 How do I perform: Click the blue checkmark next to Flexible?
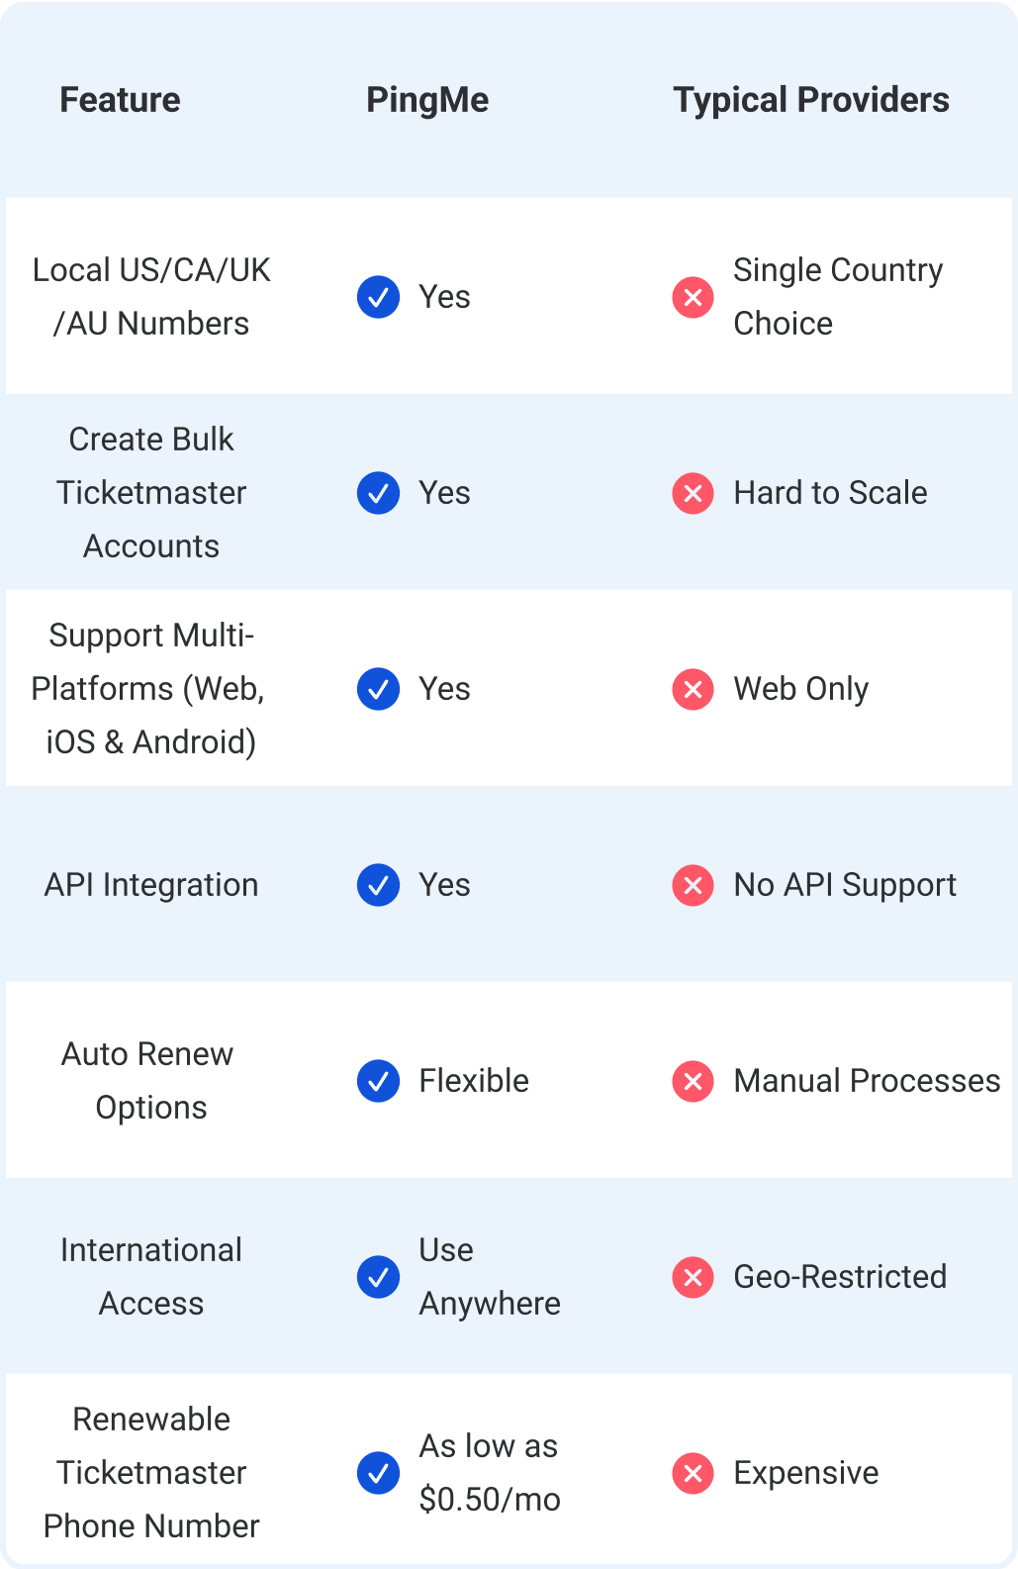378,1081
